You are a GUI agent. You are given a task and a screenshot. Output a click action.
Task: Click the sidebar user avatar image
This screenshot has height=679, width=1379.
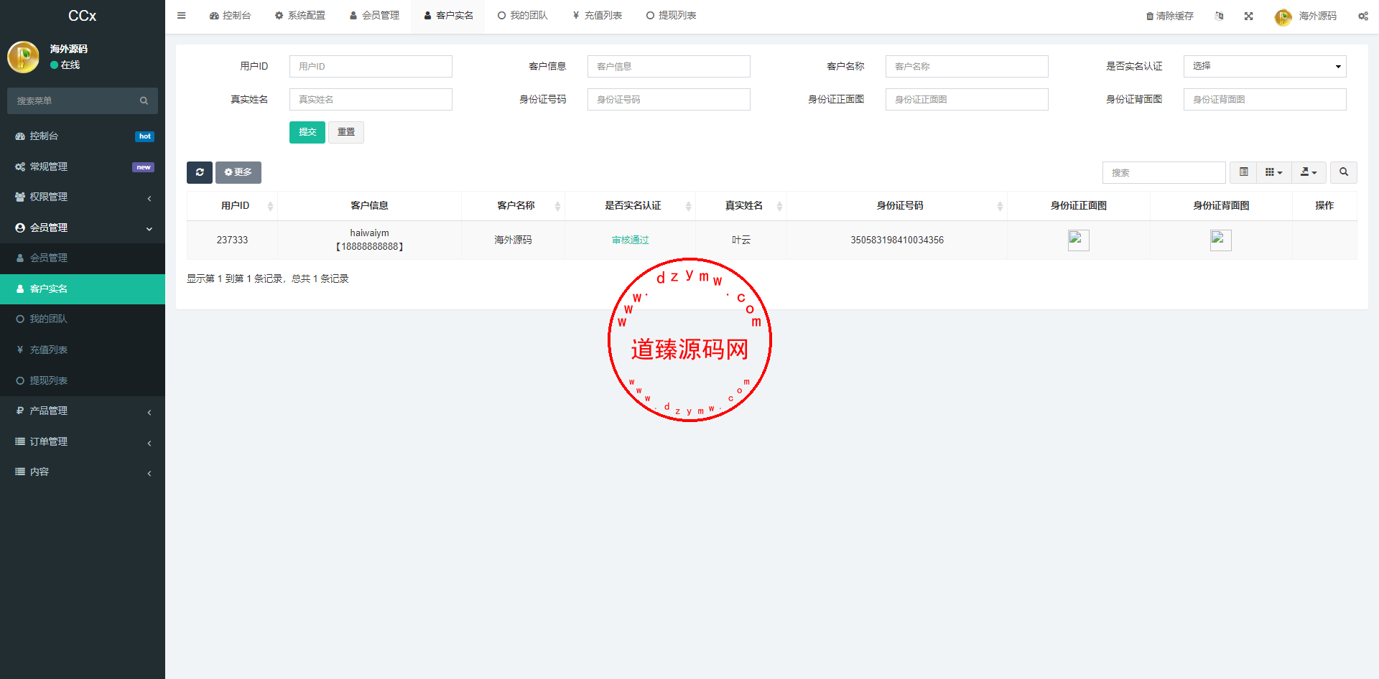point(23,57)
